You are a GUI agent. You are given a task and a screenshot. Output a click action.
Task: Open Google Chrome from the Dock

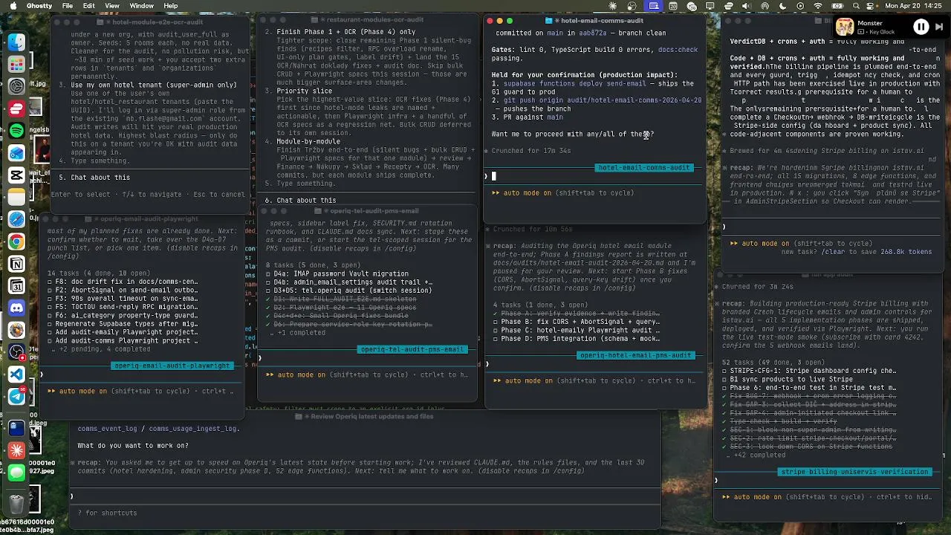16,242
